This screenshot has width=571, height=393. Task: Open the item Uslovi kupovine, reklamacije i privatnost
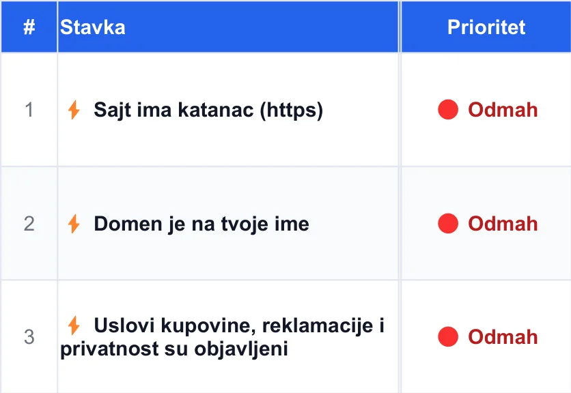(222, 337)
